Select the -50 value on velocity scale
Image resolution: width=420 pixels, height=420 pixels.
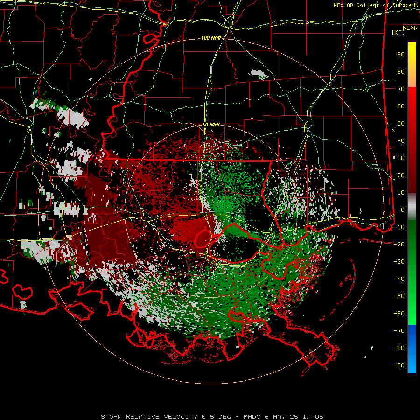399,296
